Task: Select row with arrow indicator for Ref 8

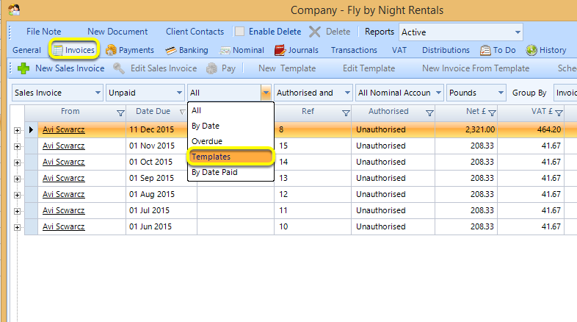Action: tap(32, 129)
